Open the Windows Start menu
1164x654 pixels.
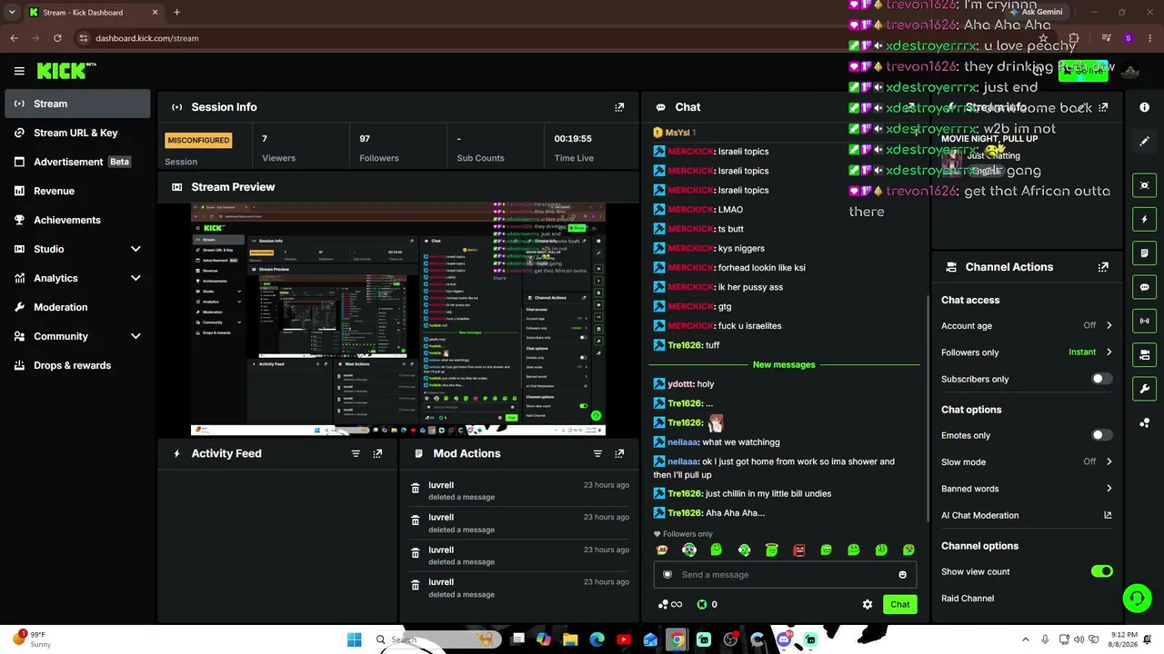coord(354,639)
